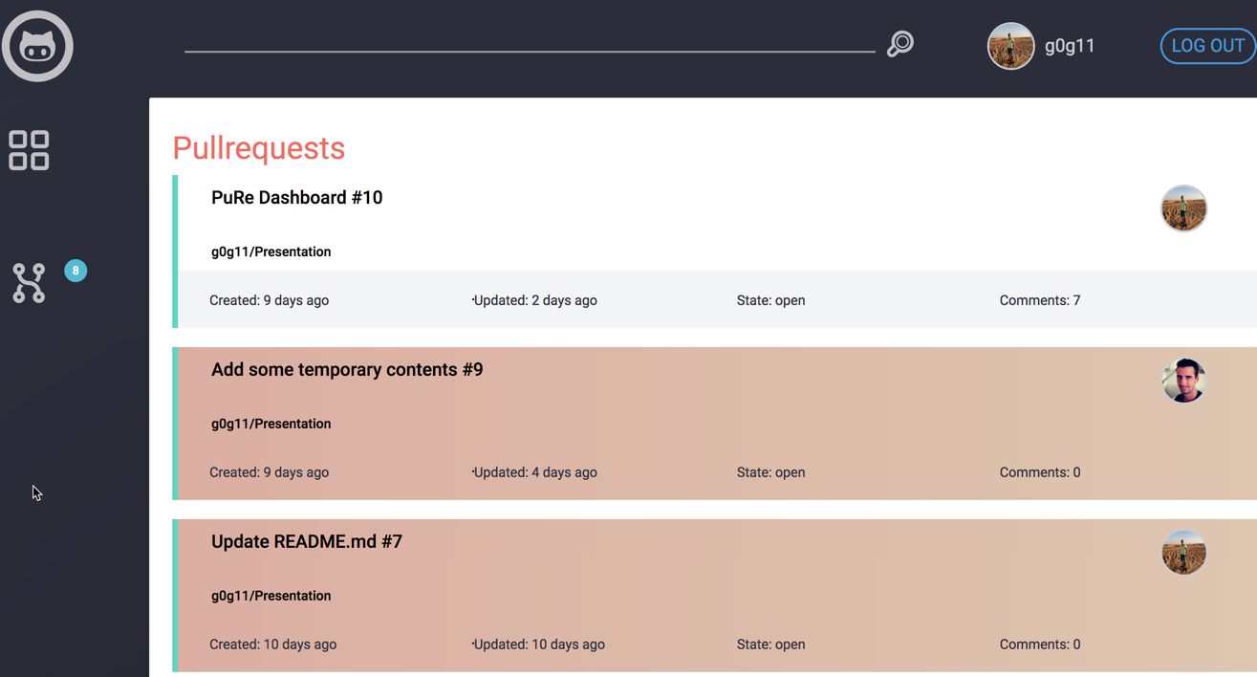1257x677 pixels.
Task: Click into the search input field
Action: (526, 48)
